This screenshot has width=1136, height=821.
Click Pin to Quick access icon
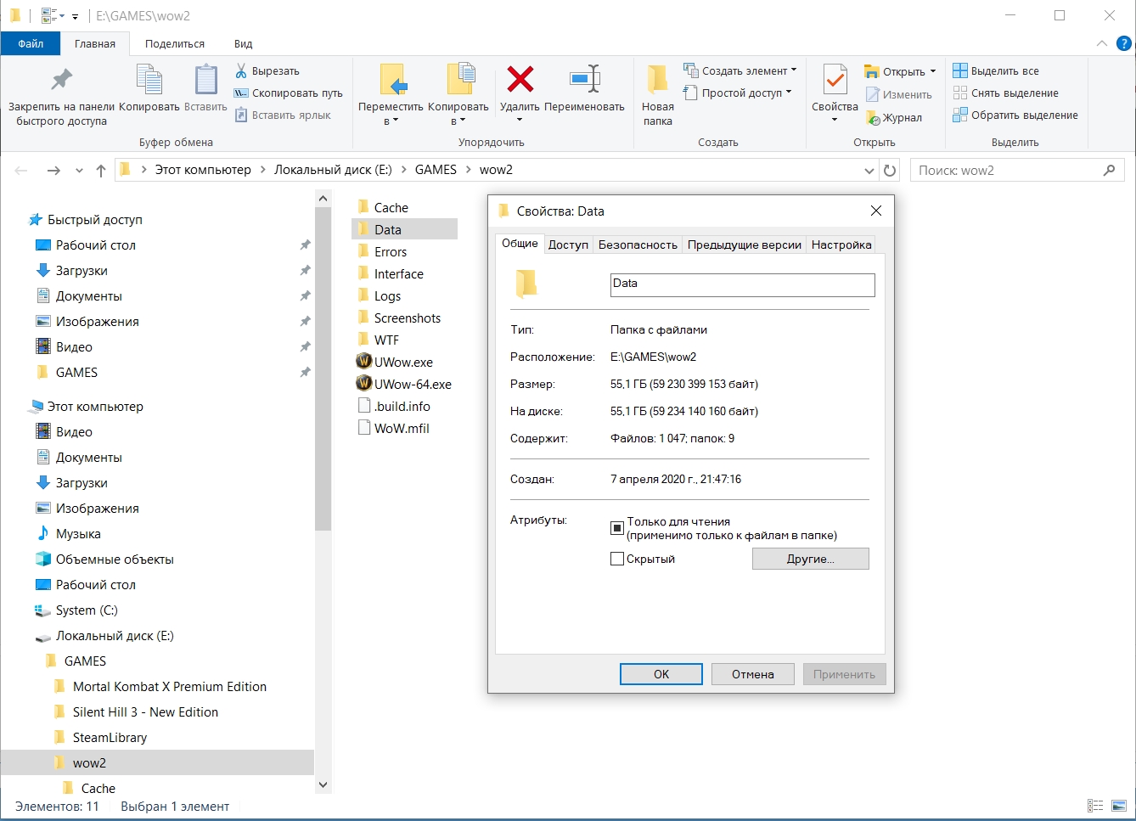(x=61, y=80)
